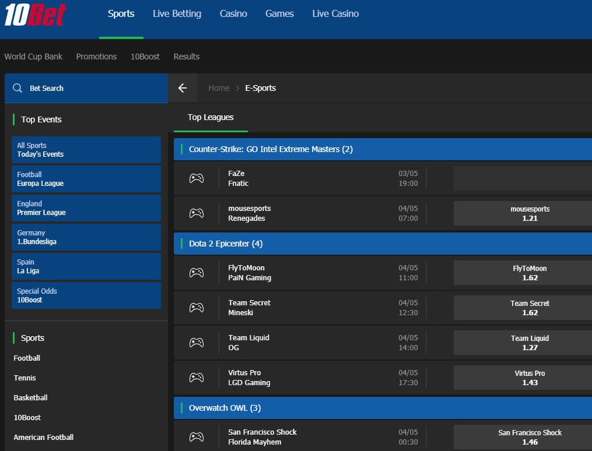
Task: Open the Promotions link
Action: point(96,57)
